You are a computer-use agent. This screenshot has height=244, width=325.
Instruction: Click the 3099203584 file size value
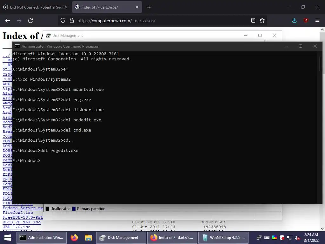pos(213,222)
